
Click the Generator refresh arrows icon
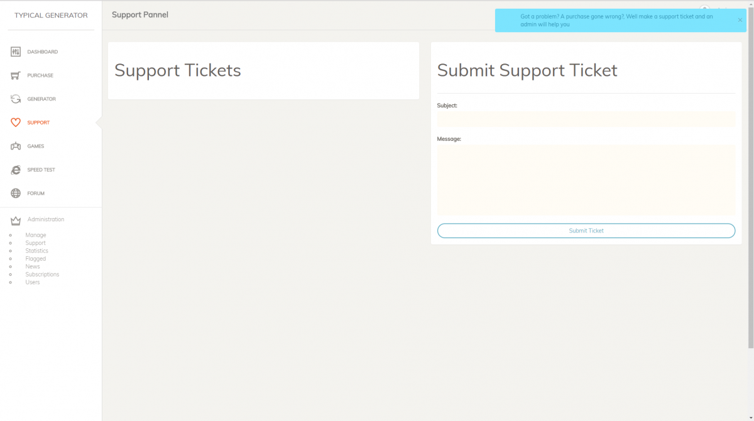click(x=16, y=99)
